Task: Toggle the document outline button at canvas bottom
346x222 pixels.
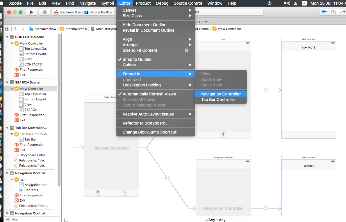Action: [66, 220]
